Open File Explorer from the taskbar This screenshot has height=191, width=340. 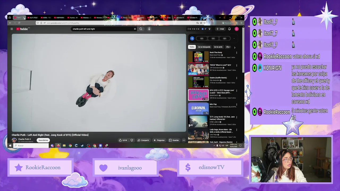64,146
